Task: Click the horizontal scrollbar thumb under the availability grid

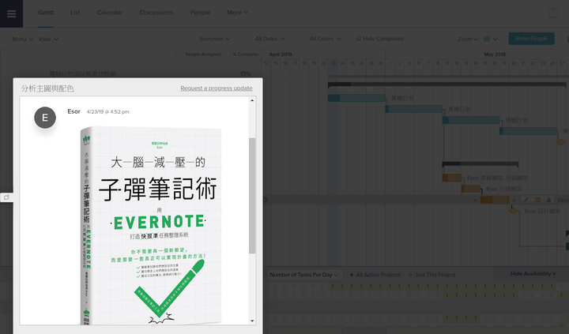Action: pos(364,331)
